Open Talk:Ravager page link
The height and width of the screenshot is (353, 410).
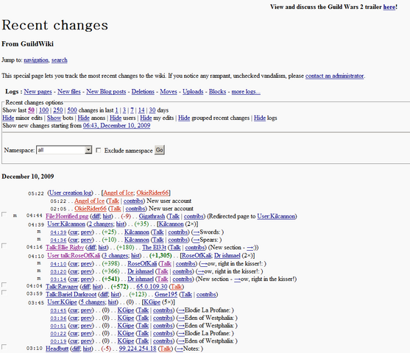pos(62,287)
